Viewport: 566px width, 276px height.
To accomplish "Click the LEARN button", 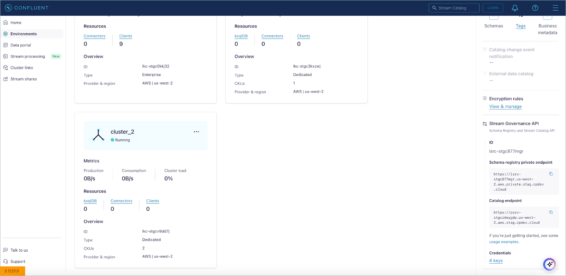I will click(493, 8).
